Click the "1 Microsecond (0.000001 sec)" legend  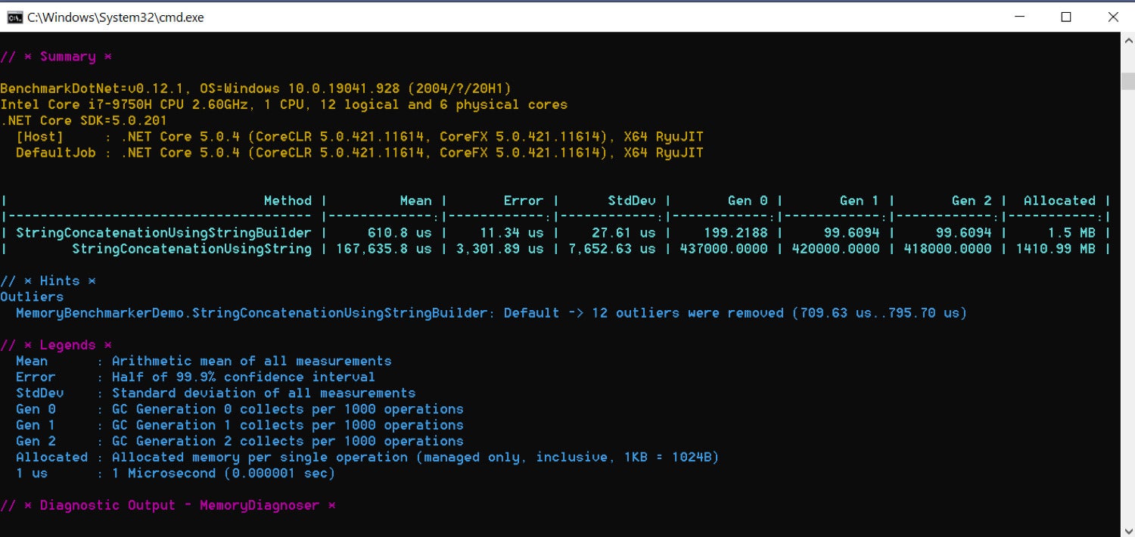click(x=224, y=473)
